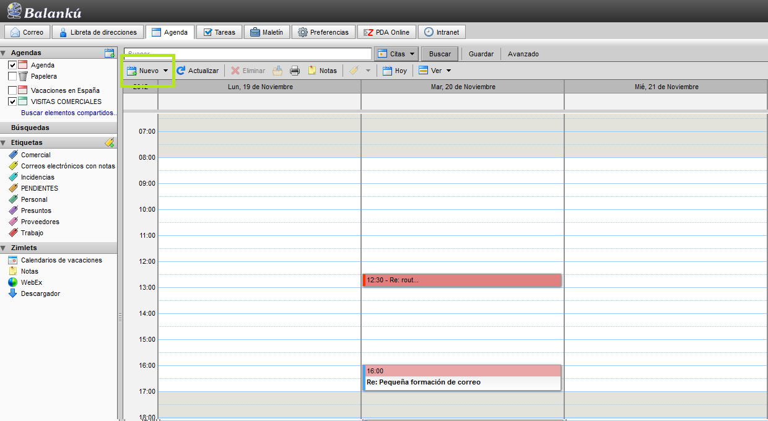Click the Avanzado search option
This screenshot has width=768, height=421.
click(x=523, y=54)
